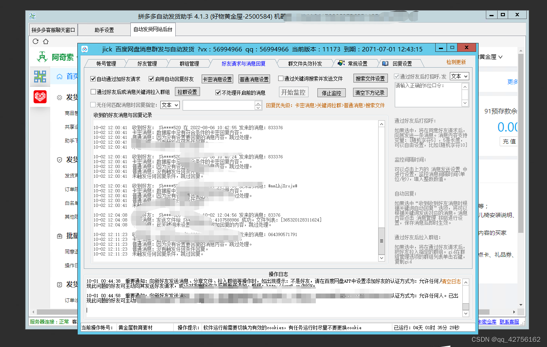Click the stepper arrows on the reply content field
This screenshot has height=347, width=547.
[x=258, y=105]
